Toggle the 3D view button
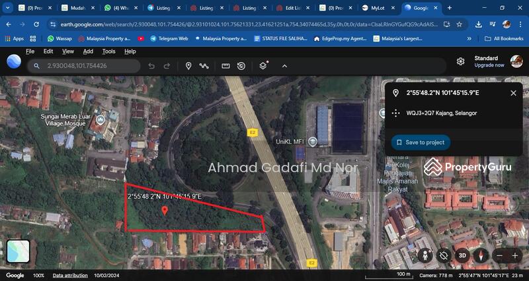Screen dimensions: 529x281 click(462, 255)
